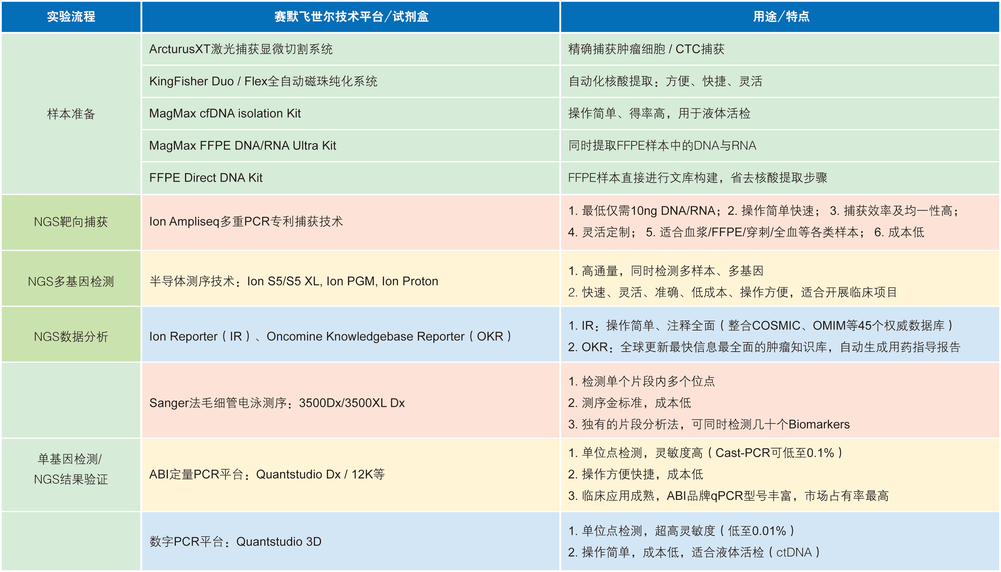Click 操作方便快捷，成本低 line
Image resolution: width=1001 pixels, height=572 pixels.
pos(635,475)
